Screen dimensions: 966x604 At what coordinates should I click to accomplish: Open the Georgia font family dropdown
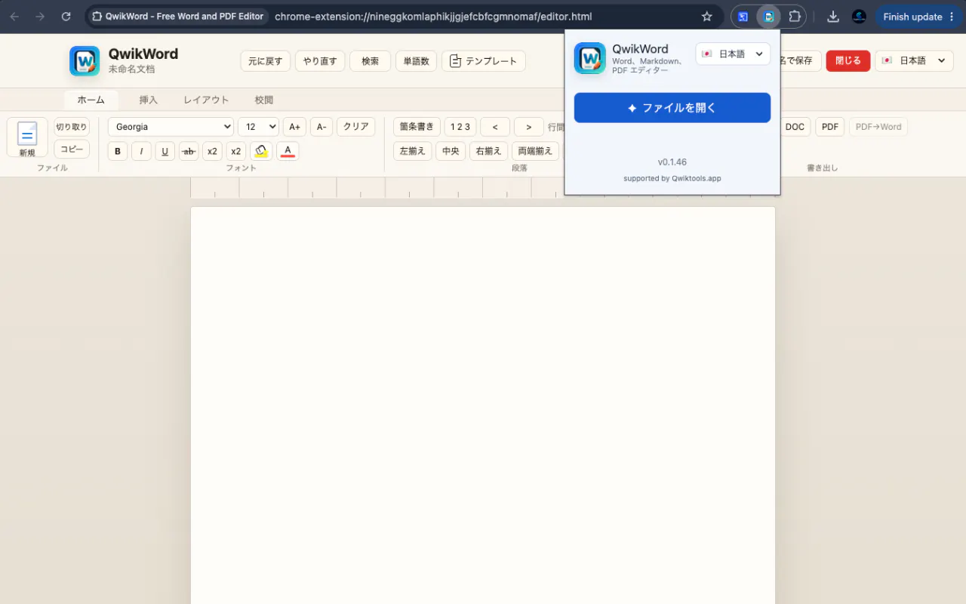click(171, 127)
